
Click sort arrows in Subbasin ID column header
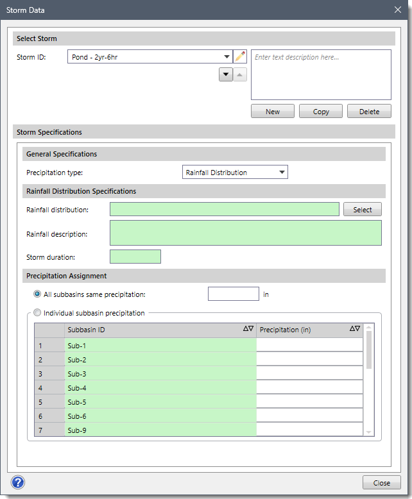248,329
